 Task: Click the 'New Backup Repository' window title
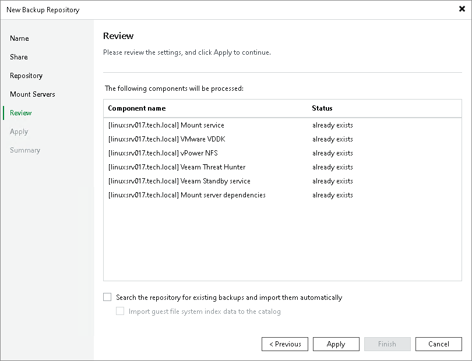[43, 10]
